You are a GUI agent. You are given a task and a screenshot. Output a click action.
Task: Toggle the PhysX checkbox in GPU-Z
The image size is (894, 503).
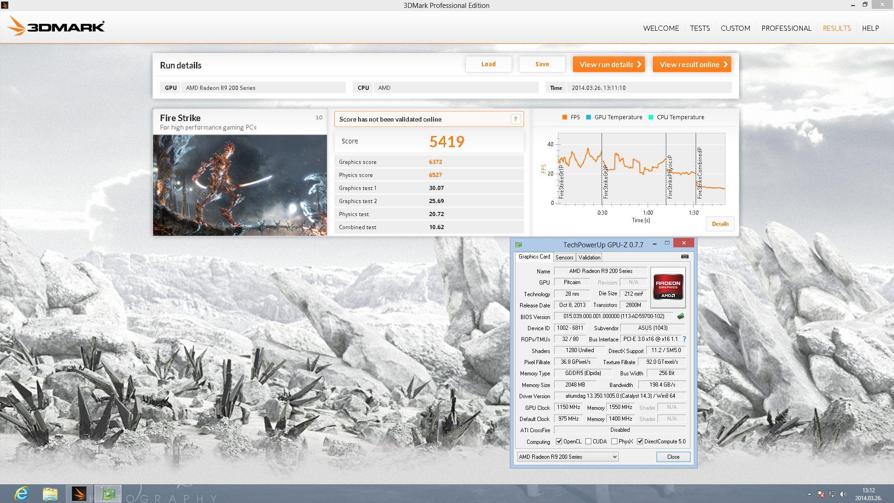[615, 442]
